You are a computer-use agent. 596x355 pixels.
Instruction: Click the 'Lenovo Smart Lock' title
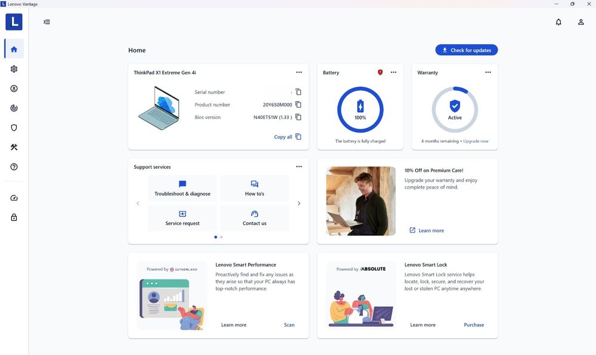coord(426,265)
